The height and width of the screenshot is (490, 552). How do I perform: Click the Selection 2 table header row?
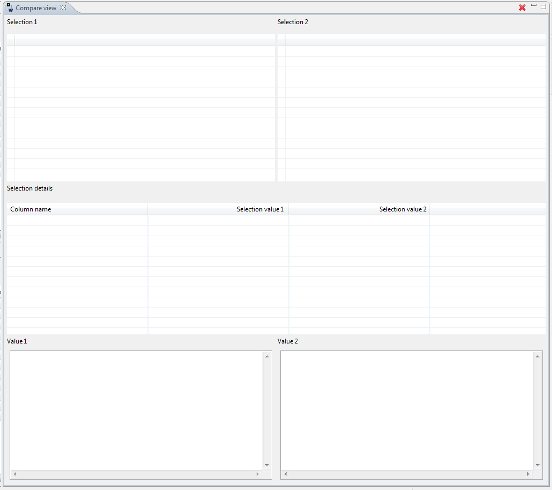point(415,40)
